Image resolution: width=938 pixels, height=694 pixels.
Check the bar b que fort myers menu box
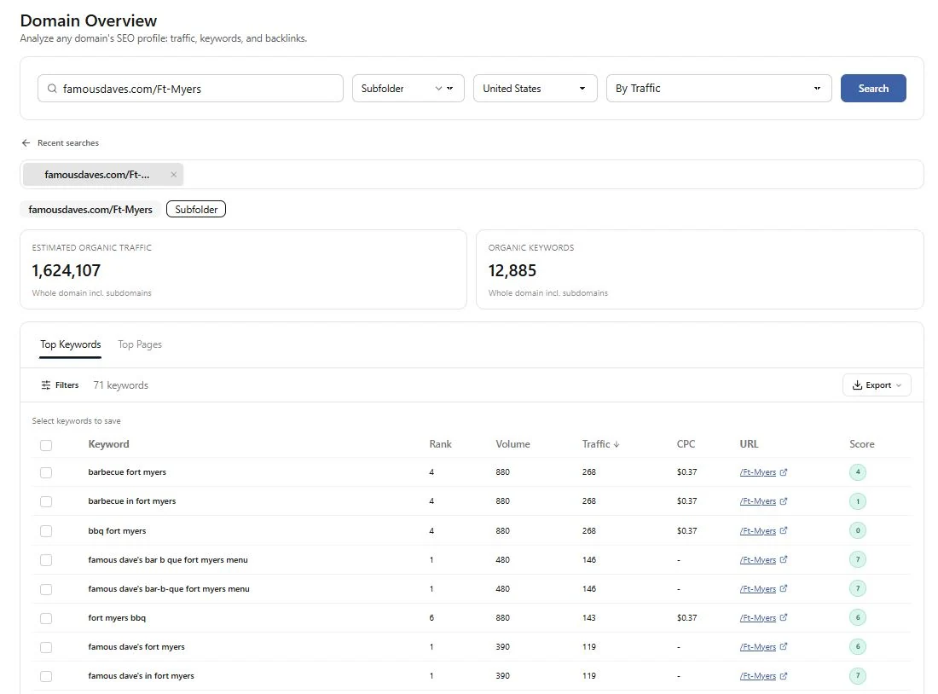(x=46, y=560)
